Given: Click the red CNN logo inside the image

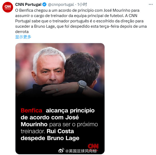Looking at the screenshot, I should (93, 146).
